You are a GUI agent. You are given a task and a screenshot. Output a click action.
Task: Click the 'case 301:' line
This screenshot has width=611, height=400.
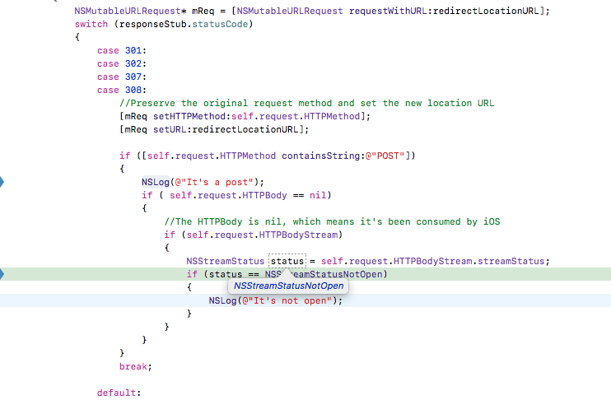pos(122,51)
